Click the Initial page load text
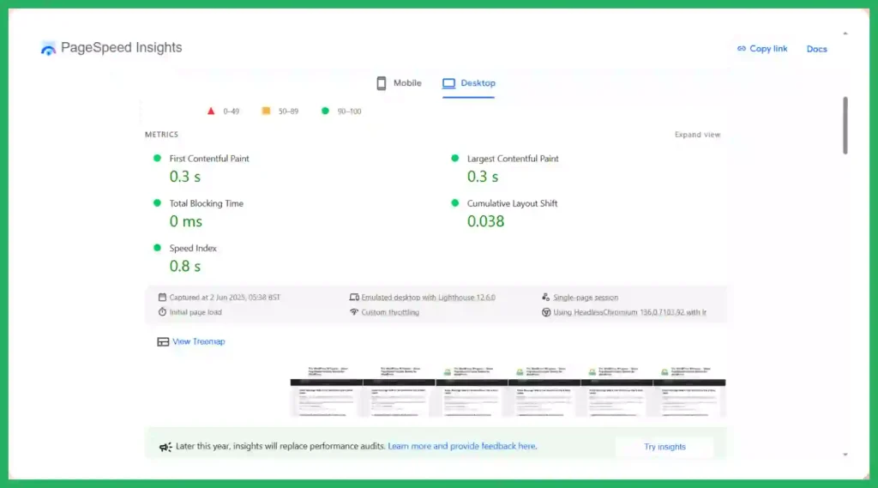The width and height of the screenshot is (878, 488). 195,312
